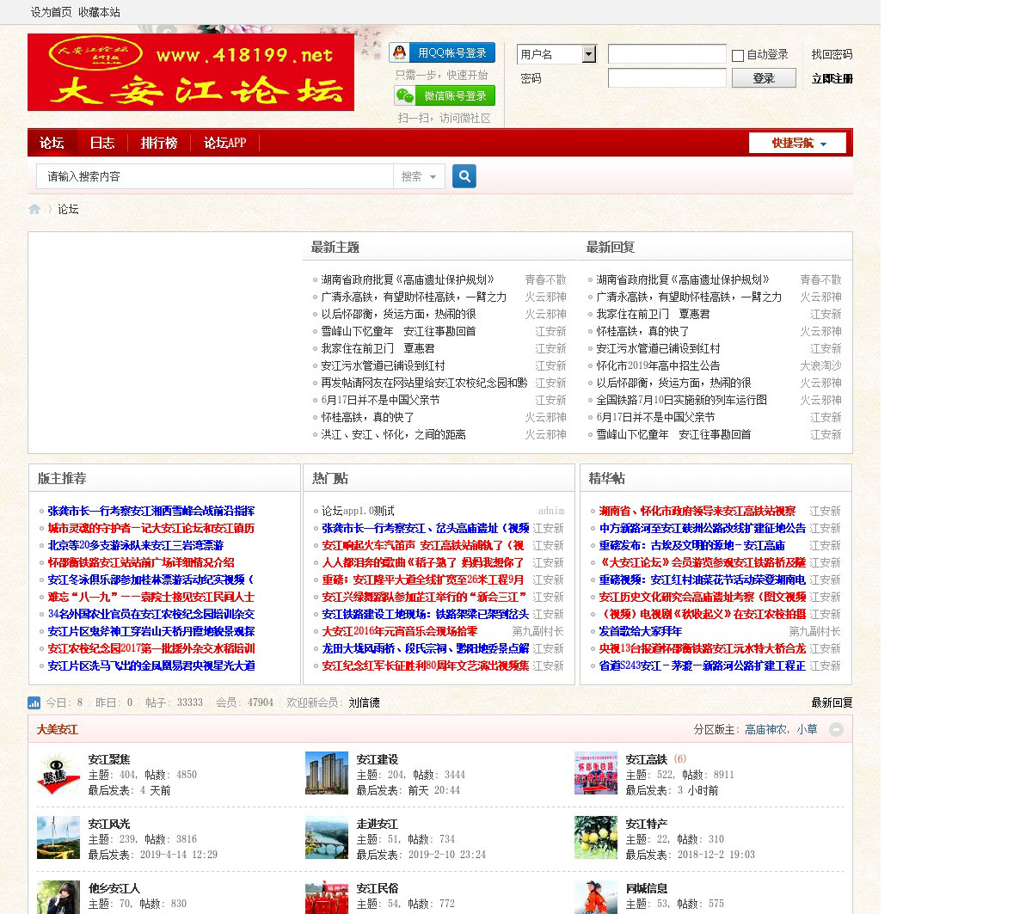Open the 他乡安江人 forum icon
Viewport: 1032px width, 914px height.
pyautogui.click(x=58, y=898)
